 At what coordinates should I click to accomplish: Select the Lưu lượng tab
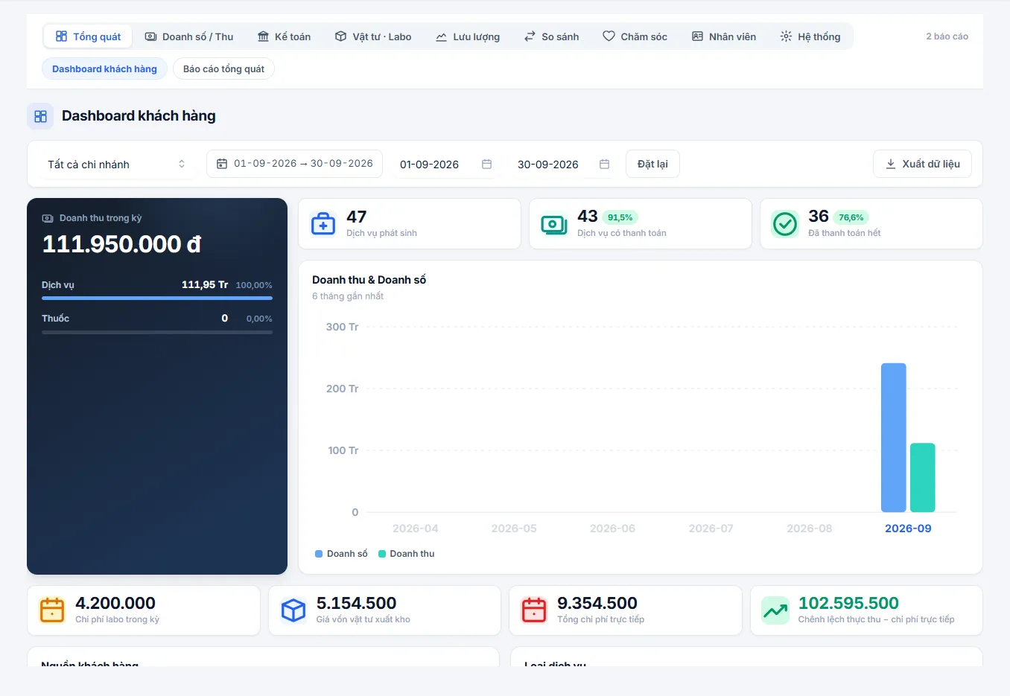468,36
